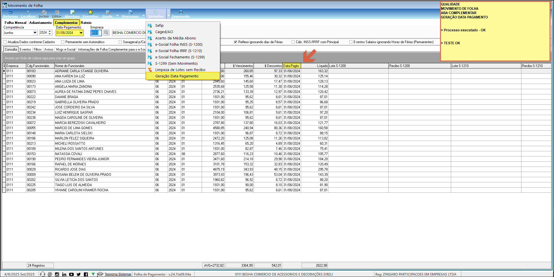Click the Movimento de Folha window icon
Image resolution: width=554 pixels, height=277 pixels.
5,5
